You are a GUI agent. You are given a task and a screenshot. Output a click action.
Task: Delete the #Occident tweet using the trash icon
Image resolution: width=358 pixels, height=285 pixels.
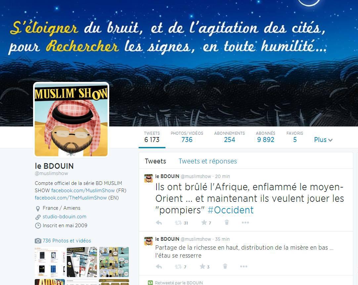227,222
